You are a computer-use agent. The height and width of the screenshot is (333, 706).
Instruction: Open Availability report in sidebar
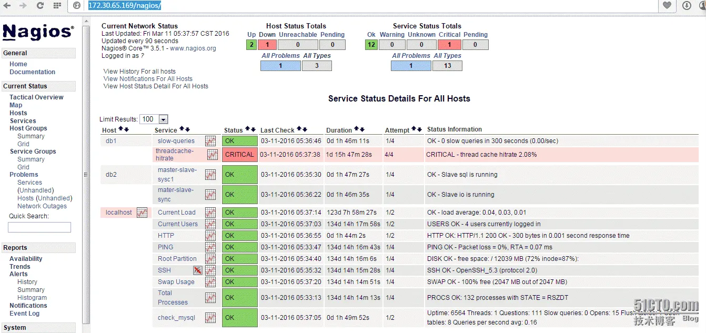coord(26,259)
